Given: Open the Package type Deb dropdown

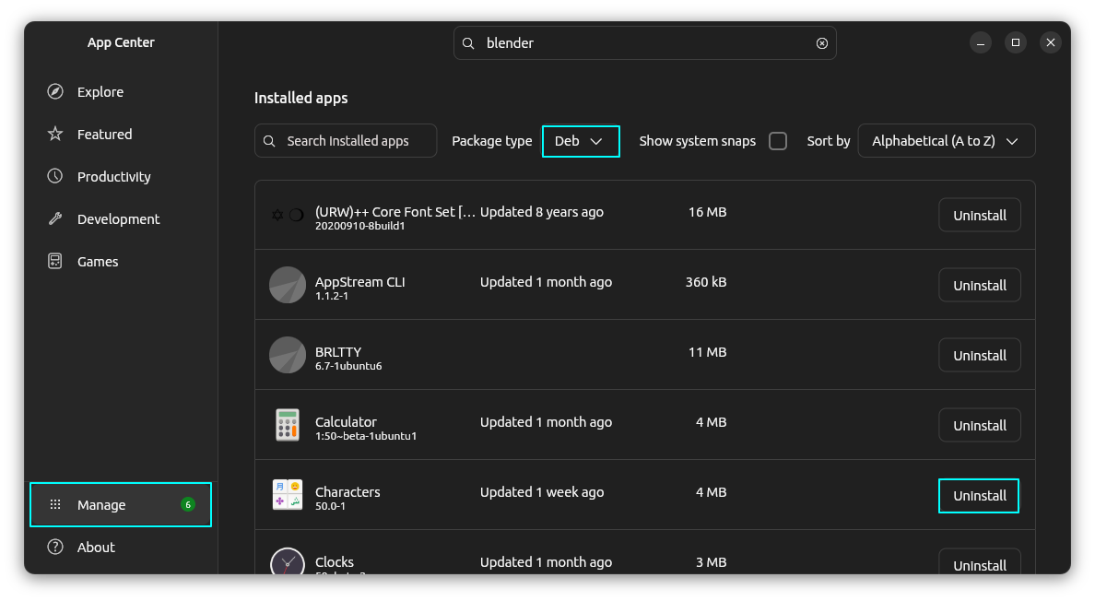Looking at the screenshot, I should tap(581, 141).
